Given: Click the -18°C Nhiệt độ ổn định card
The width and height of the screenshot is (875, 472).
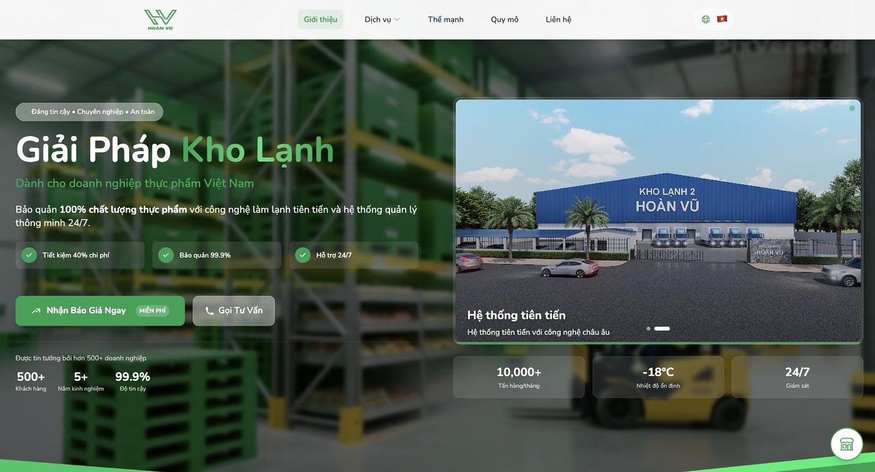Looking at the screenshot, I should pos(658,377).
